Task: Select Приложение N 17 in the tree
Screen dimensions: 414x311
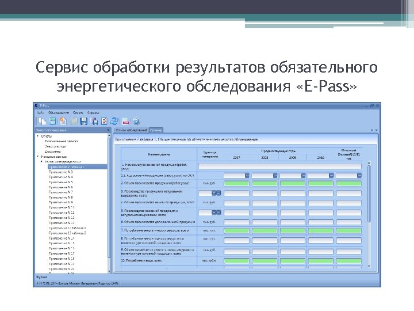Action: point(62,253)
